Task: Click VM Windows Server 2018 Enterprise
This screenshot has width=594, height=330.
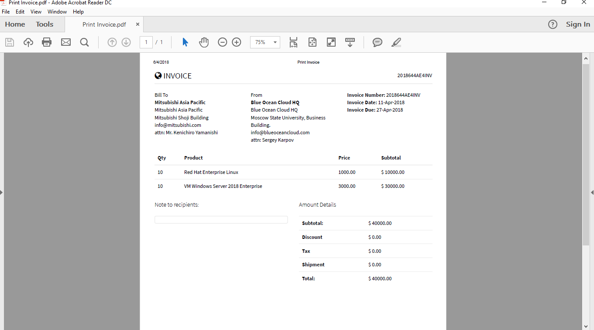Action: click(223, 186)
